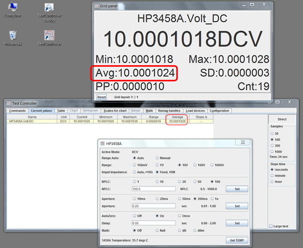Select 300 samples

pos(272,145)
